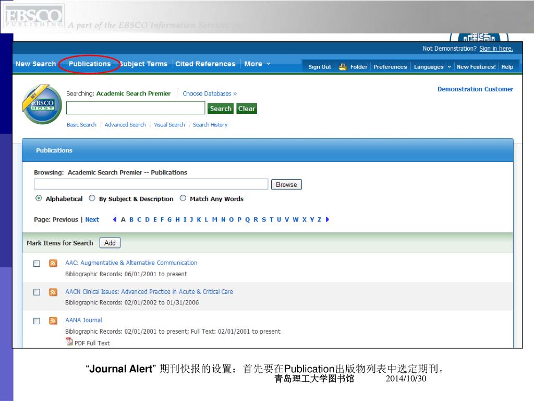The height and width of the screenshot is (401, 534).
Task: Select the Alphabetical radio button
Action: point(39,198)
